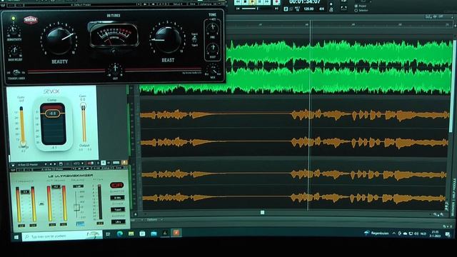
Task: Click Save in the Magma plugin header
Action: (193, 4)
